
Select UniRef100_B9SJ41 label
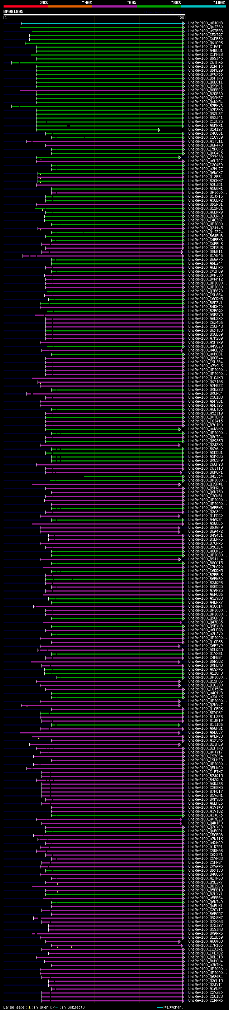[x=205, y=118]
